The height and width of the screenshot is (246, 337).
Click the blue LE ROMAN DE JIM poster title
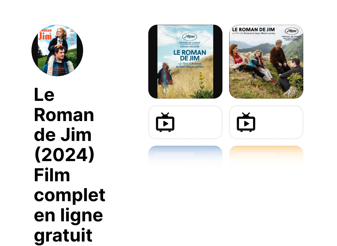[x=190, y=55]
